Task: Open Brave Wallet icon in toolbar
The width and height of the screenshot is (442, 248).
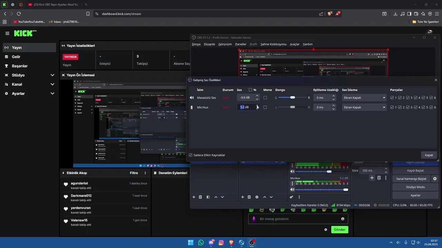Action: click(416, 14)
